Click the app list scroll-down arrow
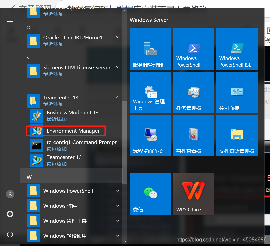The image size is (270, 246). (x=125, y=242)
